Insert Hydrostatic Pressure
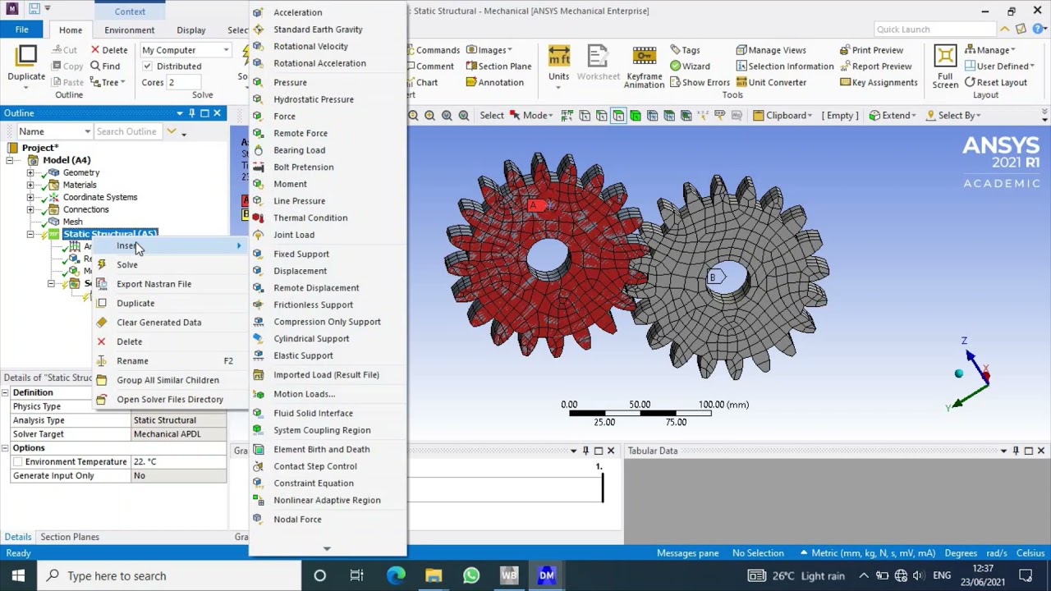This screenshot has height=591, width=1051. tap(314, 99)
